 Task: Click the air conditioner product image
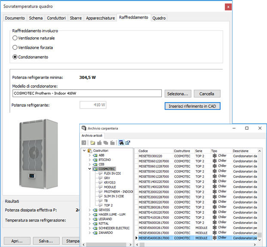[39, 154]
